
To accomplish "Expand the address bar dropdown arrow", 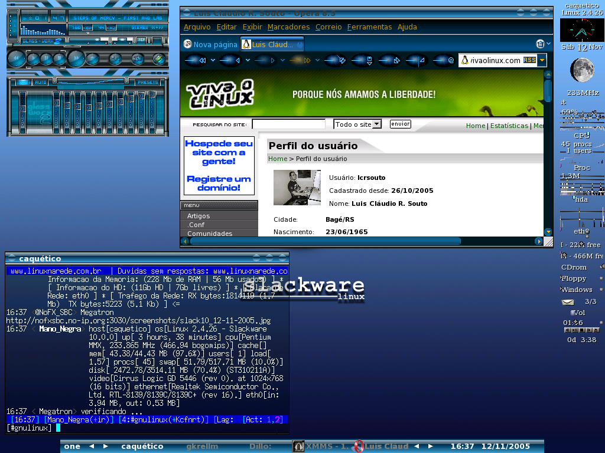I will pyautogui.click(x=542, y=60).
